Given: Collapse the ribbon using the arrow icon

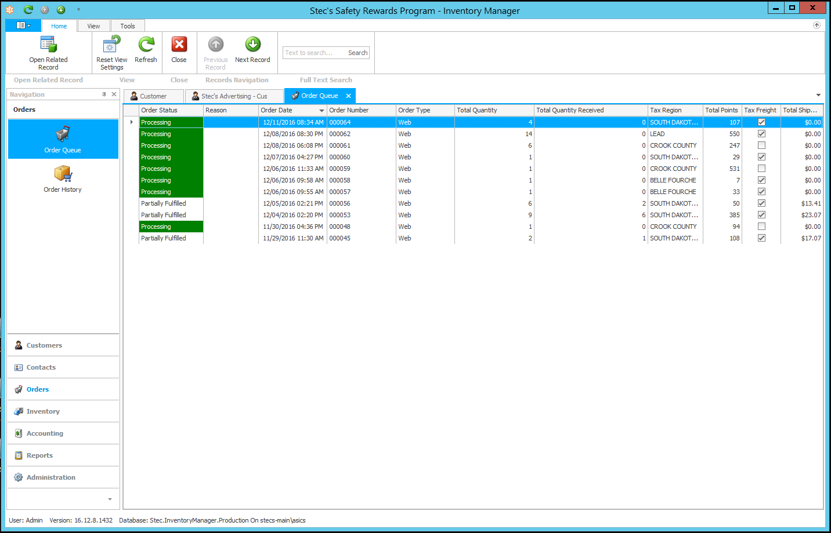Looking at the screenshot, I should [x=816, y=25].
